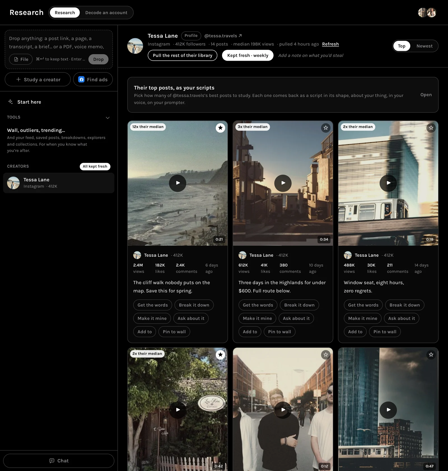The image size is (448, 471).
Task: Click the All kept fresh badge
Action: click(x=95, y=166)
